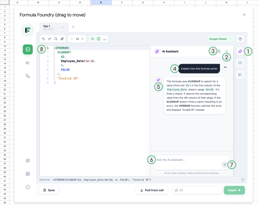Add a new tab with the plus button
The image size is (258, 205).
tap(73, 27)
